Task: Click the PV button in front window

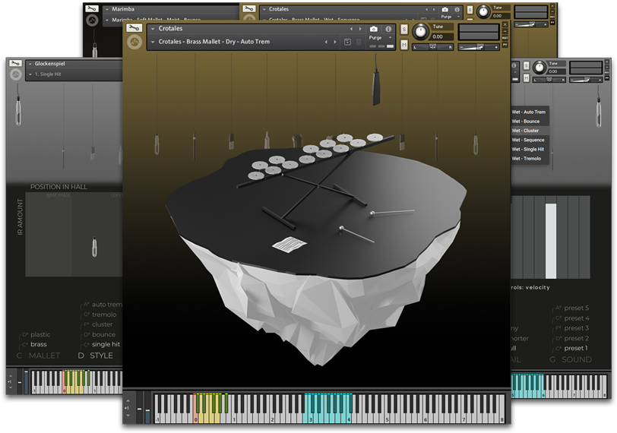Action: coord(505,45)
